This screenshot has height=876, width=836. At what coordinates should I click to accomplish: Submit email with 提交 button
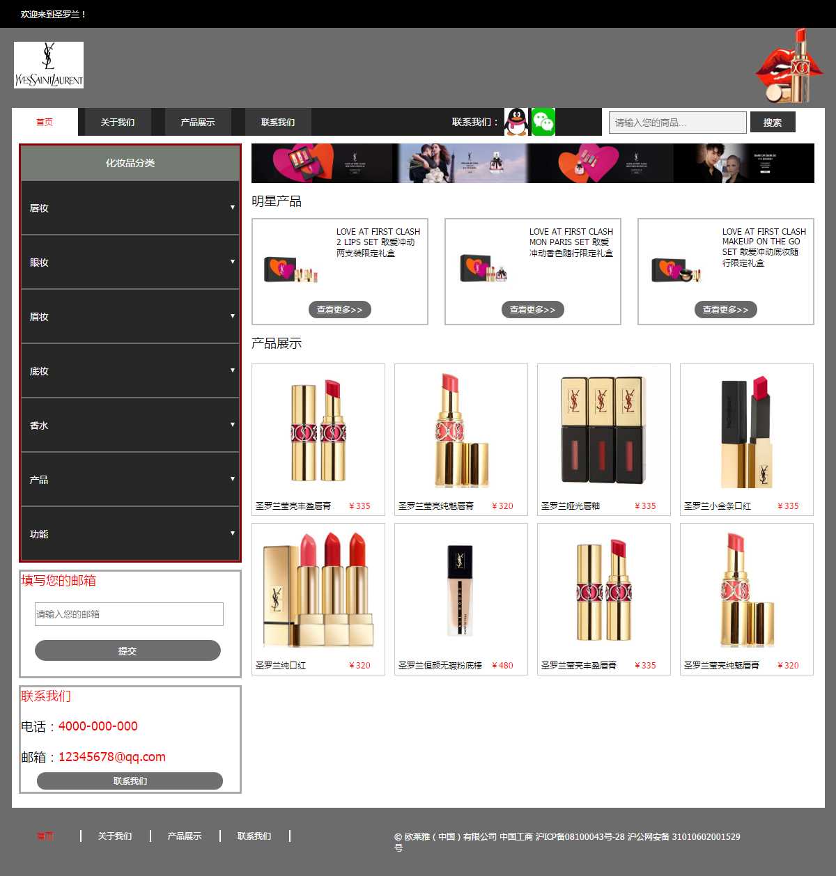click(127, 650)
